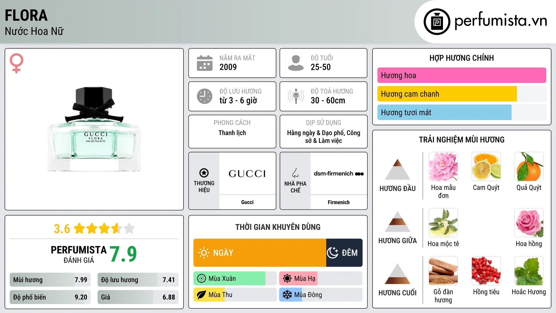
Task: Click the dark Đêm nighttime bar
Action: click(344, 253)
